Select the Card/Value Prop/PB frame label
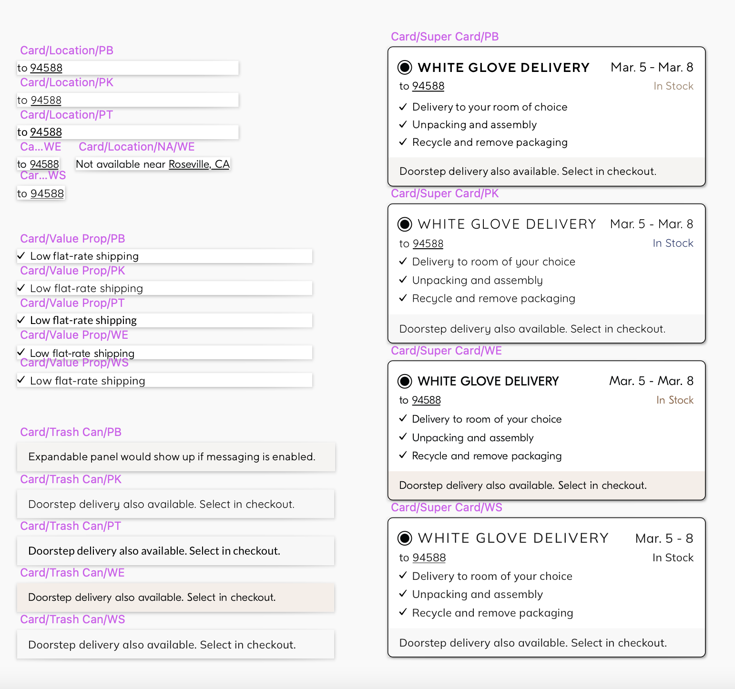The width and height of the screenshot is (735, 689). coord(72,239)
